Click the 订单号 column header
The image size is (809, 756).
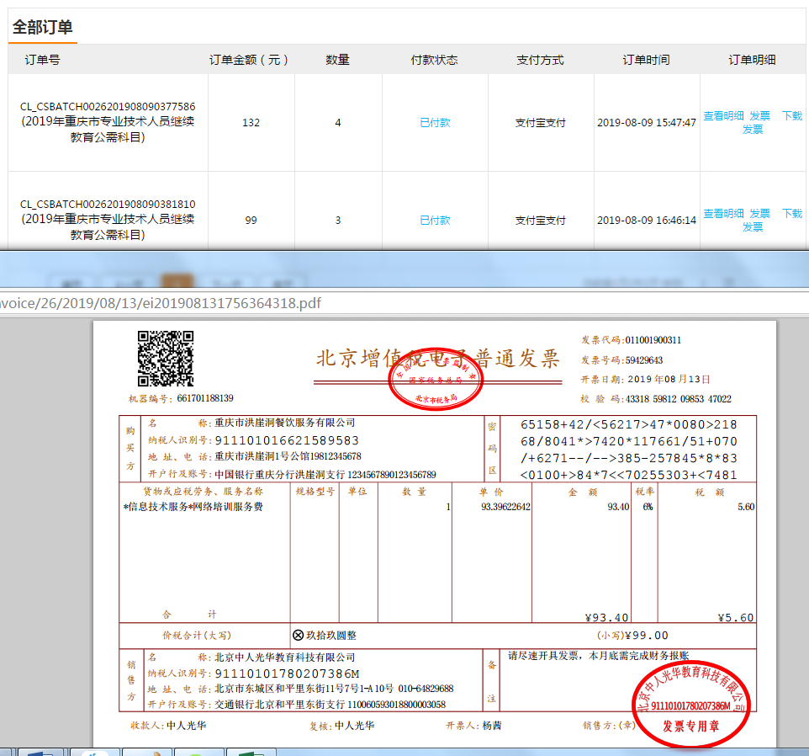(x=42, y=60)
